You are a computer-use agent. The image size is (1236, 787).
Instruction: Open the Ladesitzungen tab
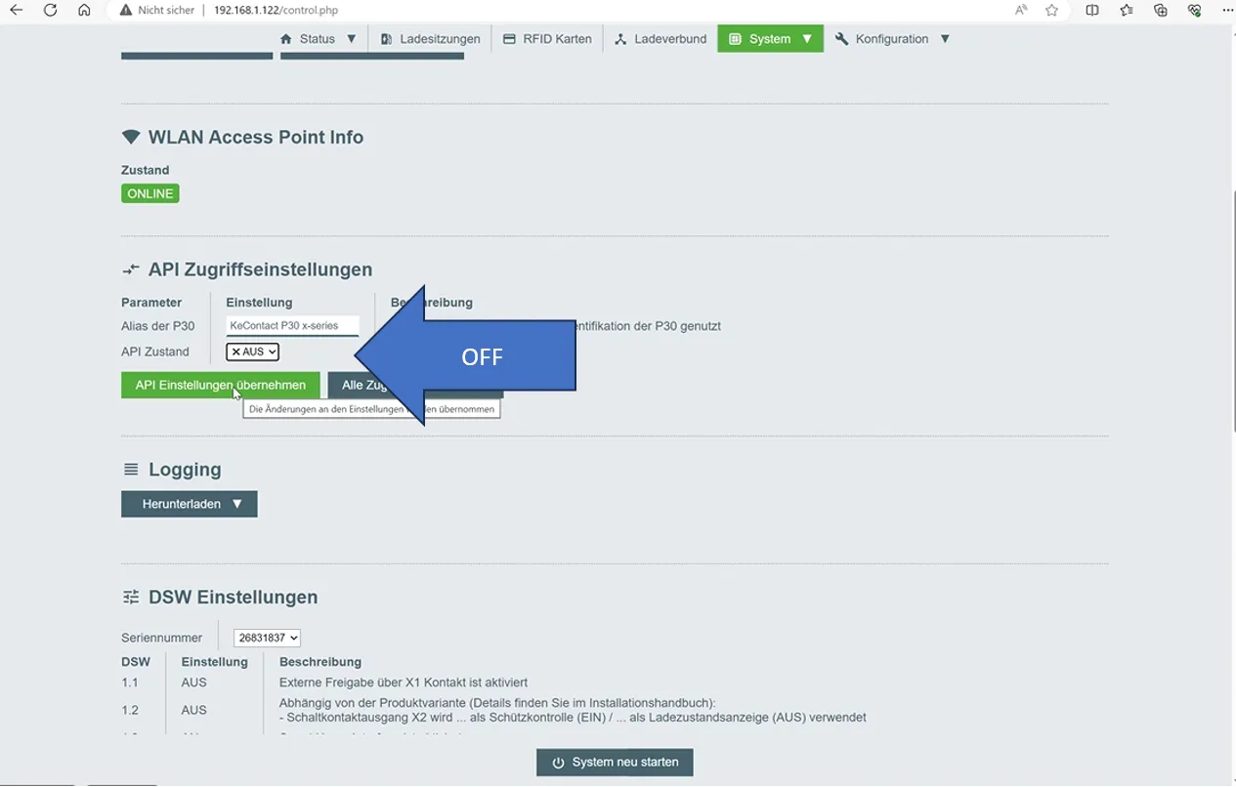click(x=430, y=39)
